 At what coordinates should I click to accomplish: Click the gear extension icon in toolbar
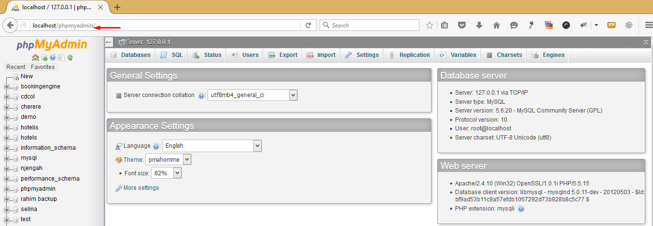[x=629, y=25]
